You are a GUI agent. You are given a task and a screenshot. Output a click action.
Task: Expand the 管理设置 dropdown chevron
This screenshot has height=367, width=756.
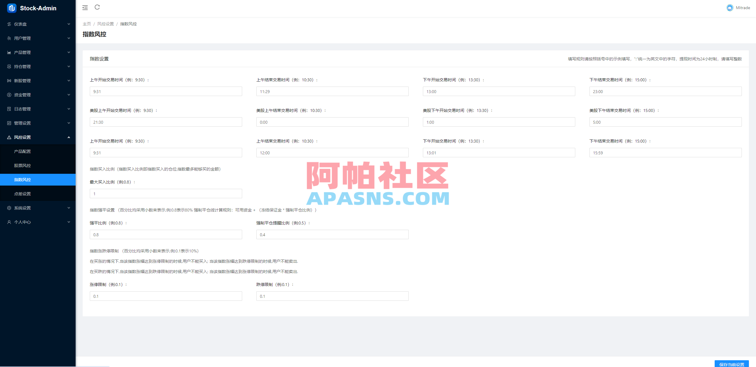point(69,123)
